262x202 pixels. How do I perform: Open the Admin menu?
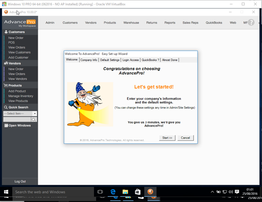click(x=50, y=23)
